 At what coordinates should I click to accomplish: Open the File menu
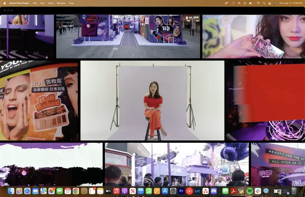(35, 3)
